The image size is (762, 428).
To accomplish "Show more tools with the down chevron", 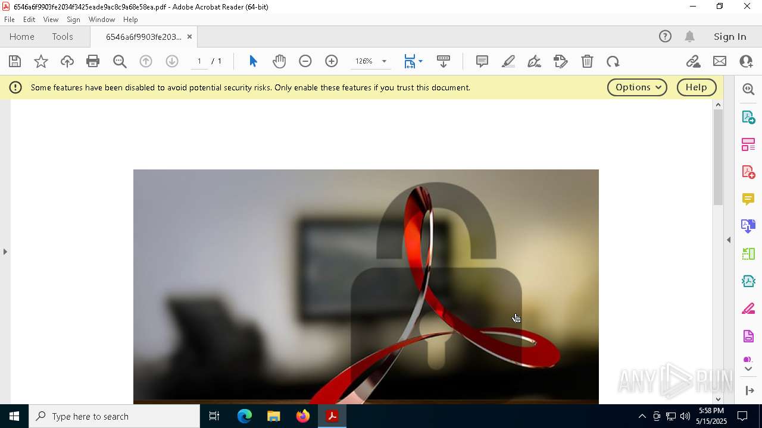I will (748, 369).
